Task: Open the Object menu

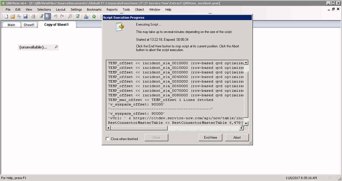Action: point(140,9)
